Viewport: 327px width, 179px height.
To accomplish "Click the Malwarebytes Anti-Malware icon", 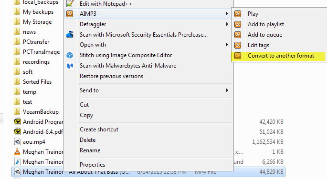I will 70,66.
